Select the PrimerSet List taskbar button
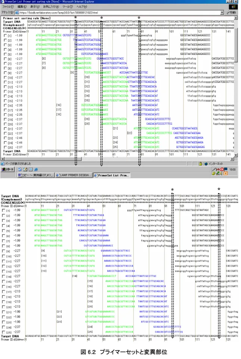The width and height of the screenshot is (241, 359). pos(112,175)
